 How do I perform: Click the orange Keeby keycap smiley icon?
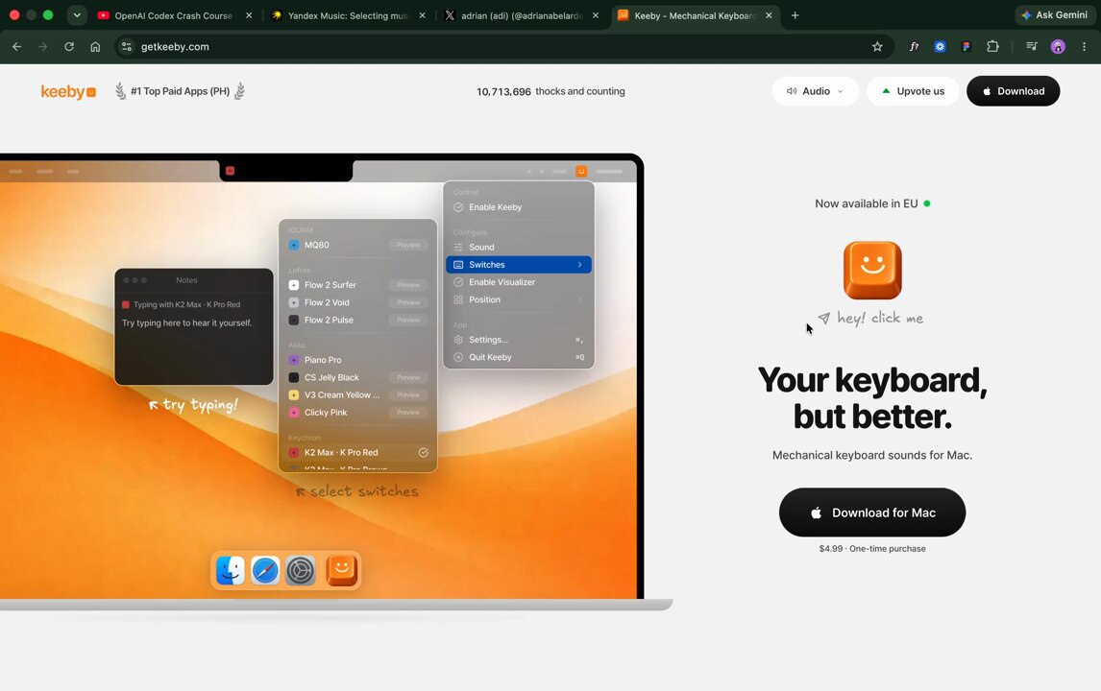point(872,270)
